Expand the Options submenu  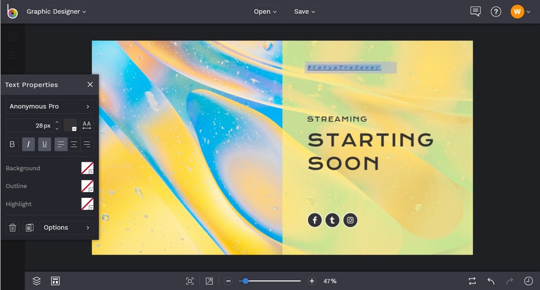click(67, 228)
